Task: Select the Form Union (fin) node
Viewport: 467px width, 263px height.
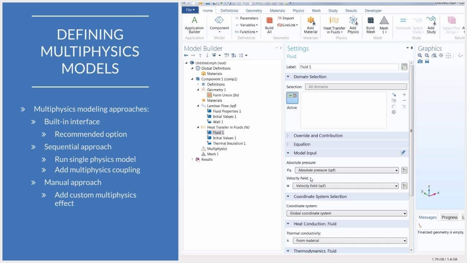Action: click(x=226, y=95)
